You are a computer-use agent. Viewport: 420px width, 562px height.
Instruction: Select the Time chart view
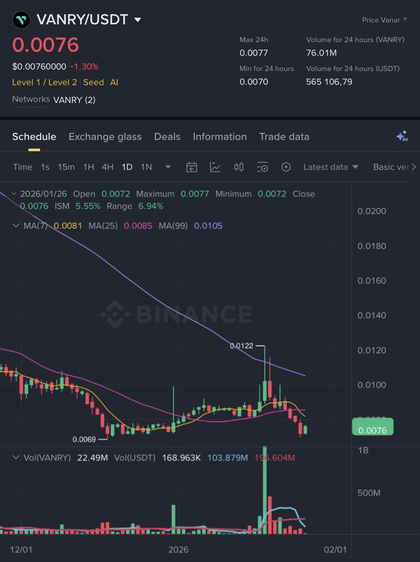tap(23, 167)
